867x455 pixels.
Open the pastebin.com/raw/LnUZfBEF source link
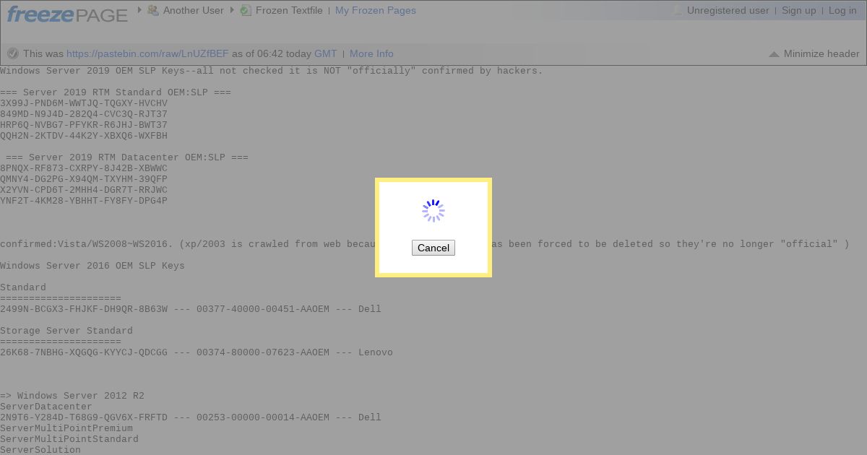click(x=147, y=53)
